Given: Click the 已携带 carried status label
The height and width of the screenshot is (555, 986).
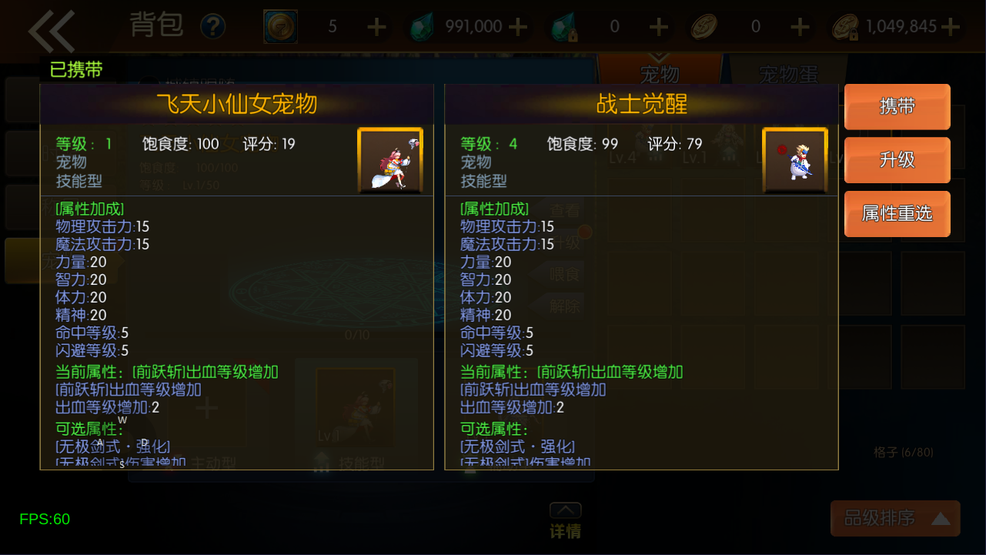Looking at the screenshot, I should pyautogui.click(x=75, y=70).
